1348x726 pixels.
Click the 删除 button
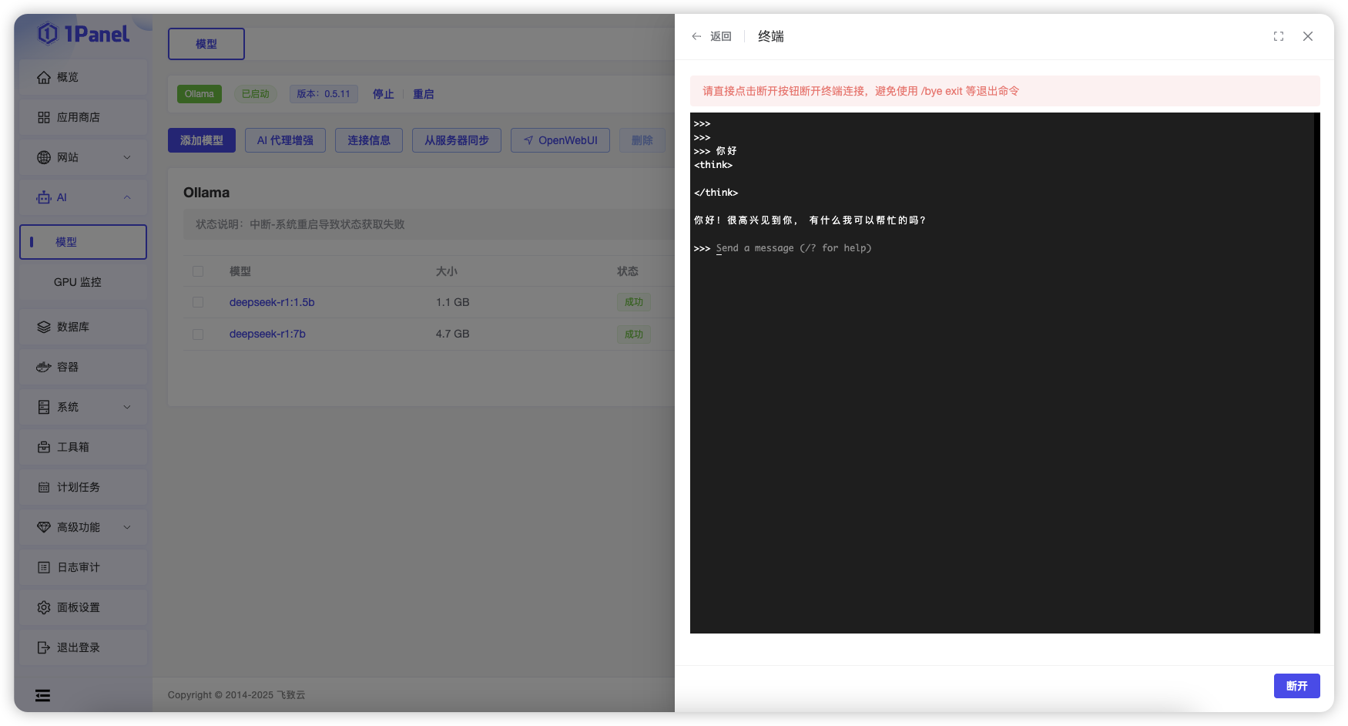coord(642,140)
